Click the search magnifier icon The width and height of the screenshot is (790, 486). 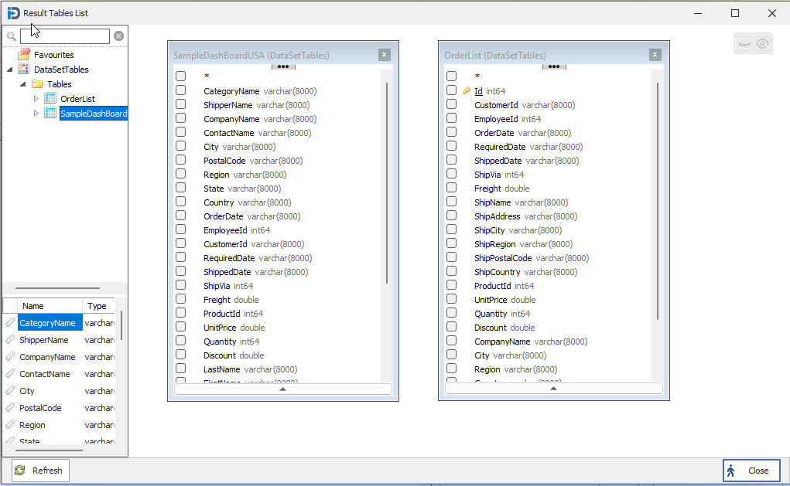tap(12, 36)
